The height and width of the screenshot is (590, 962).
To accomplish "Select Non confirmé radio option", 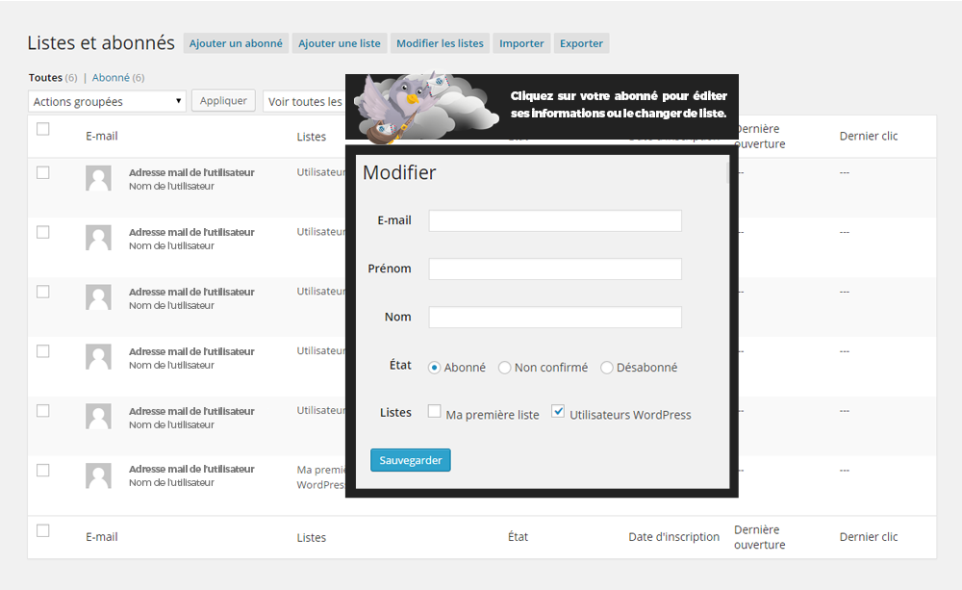I will point(504,368).
